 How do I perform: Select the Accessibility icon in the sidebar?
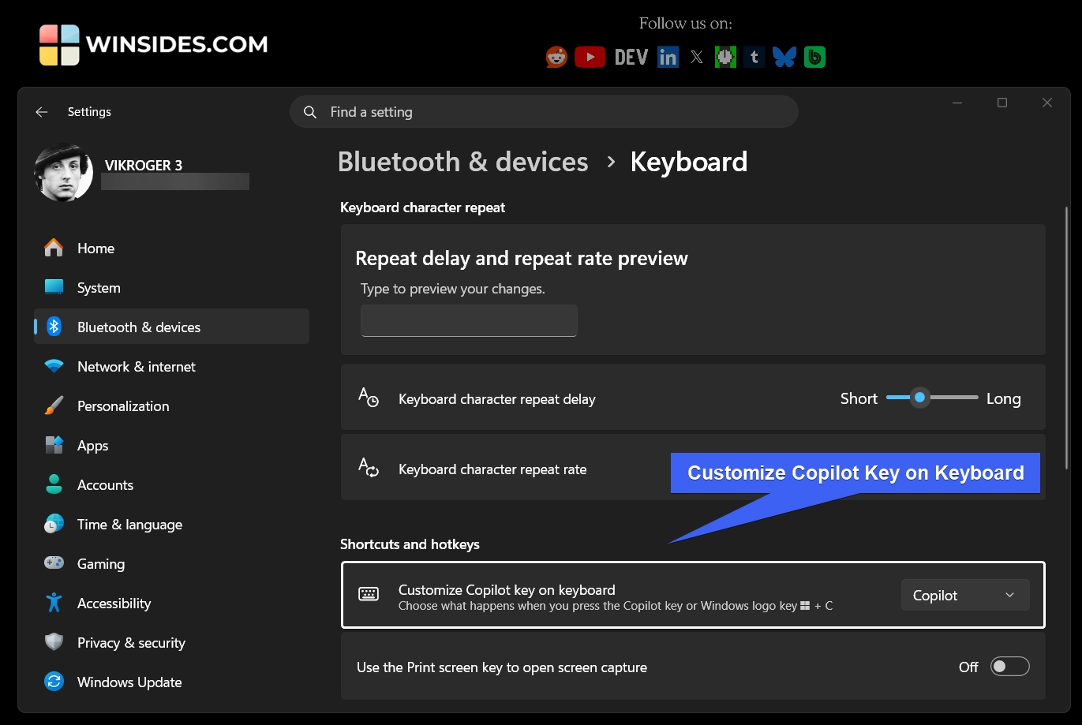point(53,602)
